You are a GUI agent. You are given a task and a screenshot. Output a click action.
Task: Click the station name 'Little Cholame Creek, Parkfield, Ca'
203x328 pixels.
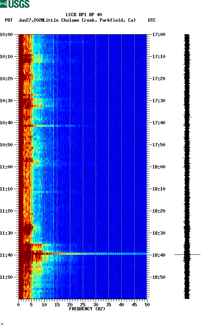[89, 20]
